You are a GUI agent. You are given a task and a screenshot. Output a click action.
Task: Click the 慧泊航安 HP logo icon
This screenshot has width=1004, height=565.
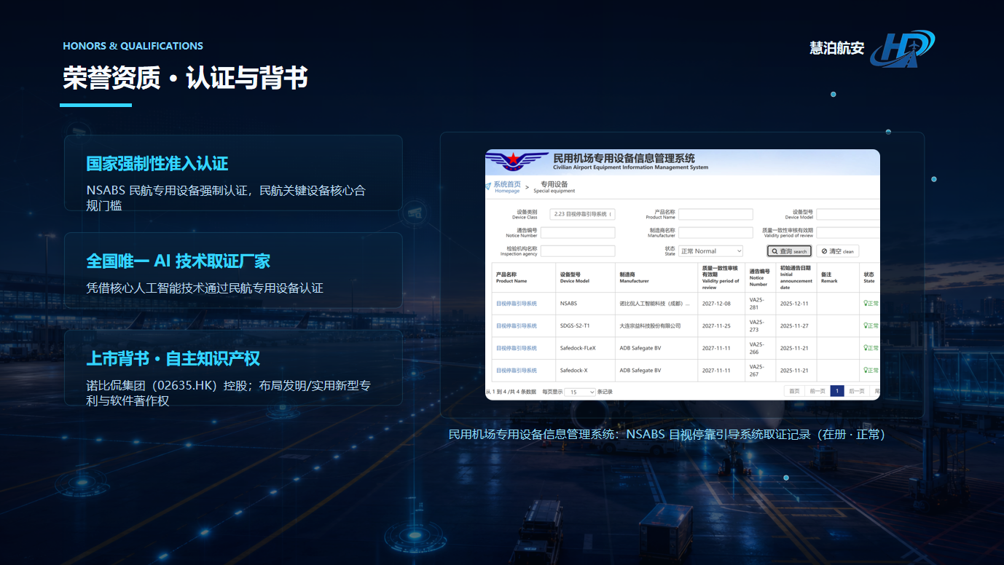click(x=902, y=49)
